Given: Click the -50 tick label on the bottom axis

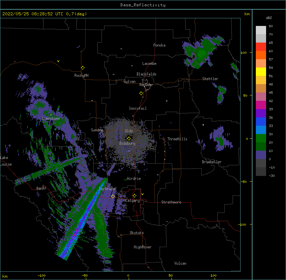Looking at the screenshot, I should [85, 275].
